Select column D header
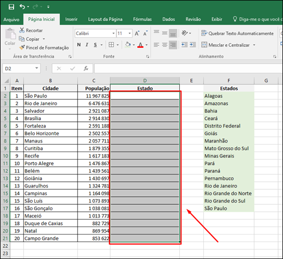 tap(145, 81)
